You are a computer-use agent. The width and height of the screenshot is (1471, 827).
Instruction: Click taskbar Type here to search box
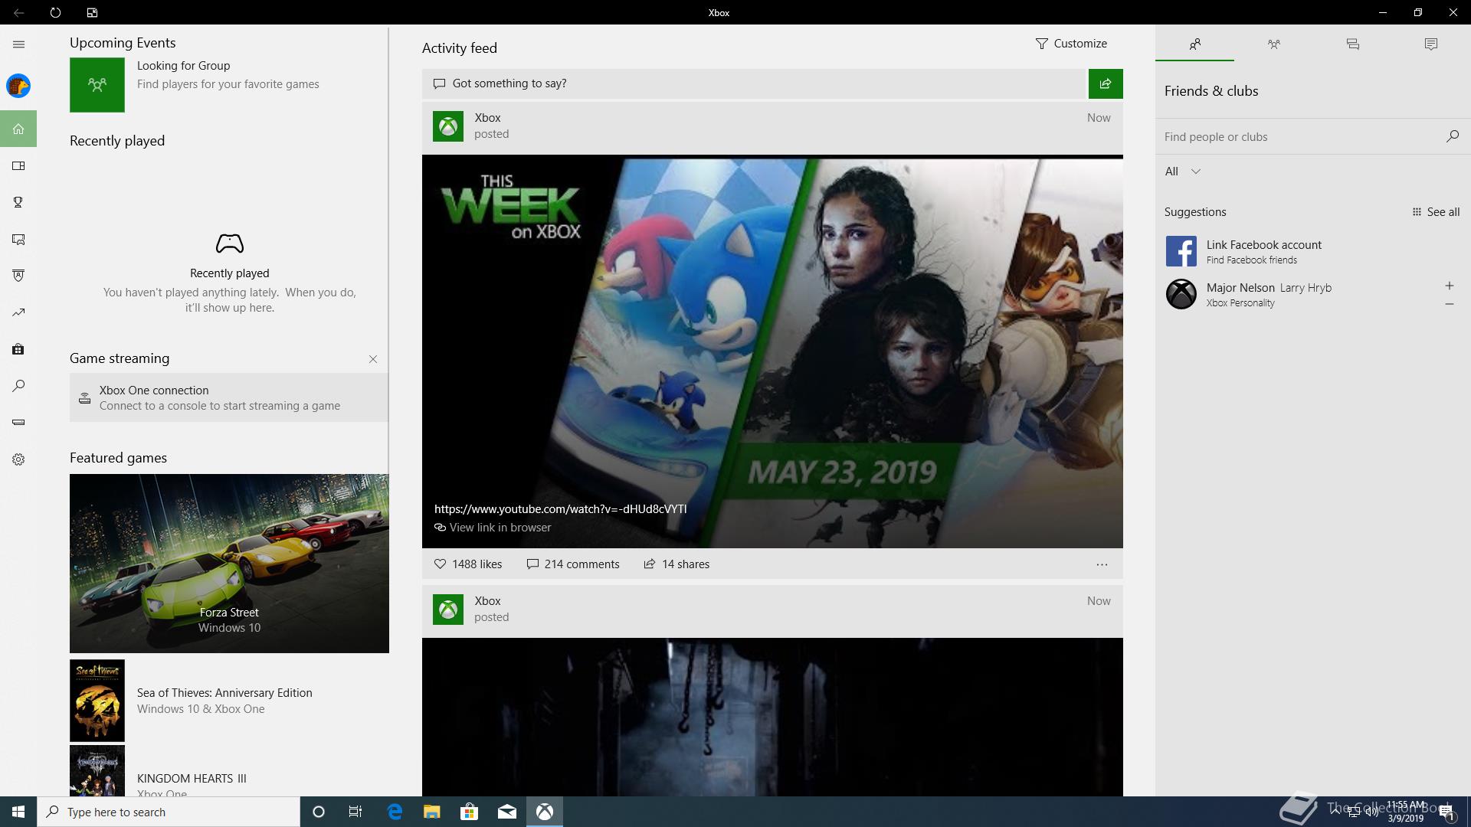pyautogui.click(x=169, y=812)
